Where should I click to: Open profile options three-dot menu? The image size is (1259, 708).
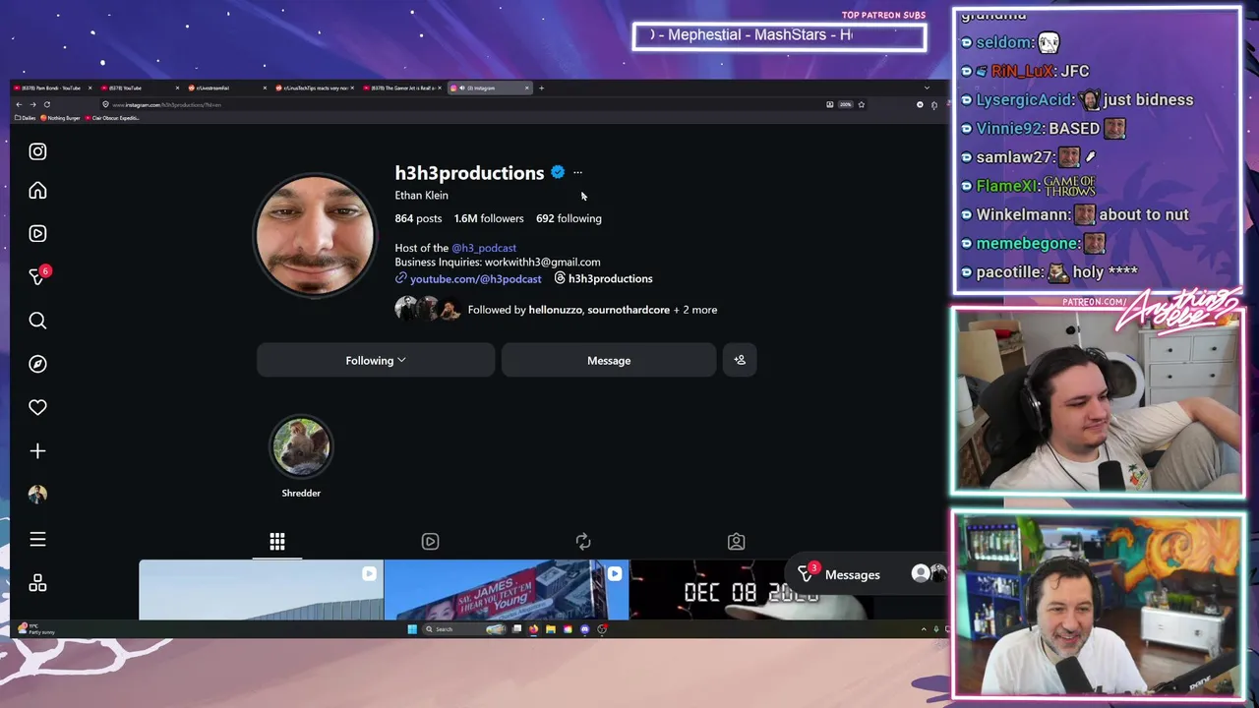coord(577,173)
